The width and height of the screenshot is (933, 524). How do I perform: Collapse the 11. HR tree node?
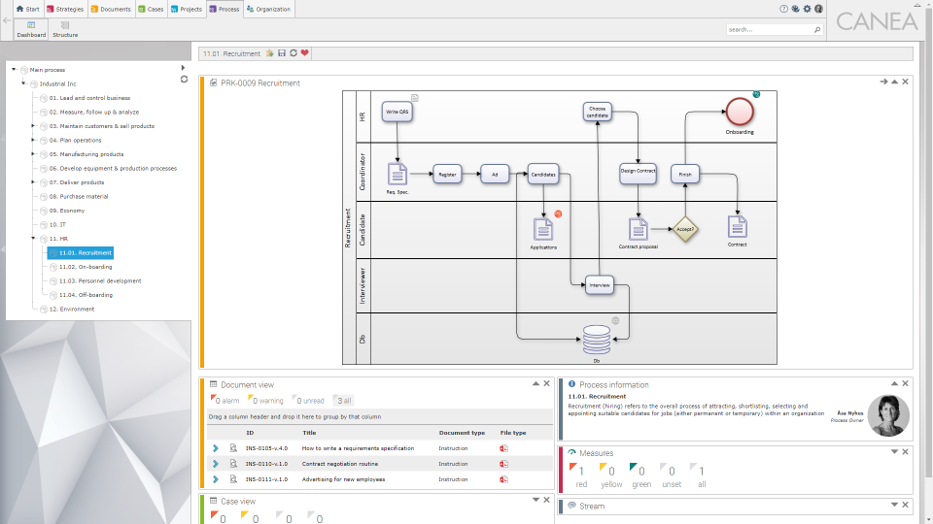33,239
